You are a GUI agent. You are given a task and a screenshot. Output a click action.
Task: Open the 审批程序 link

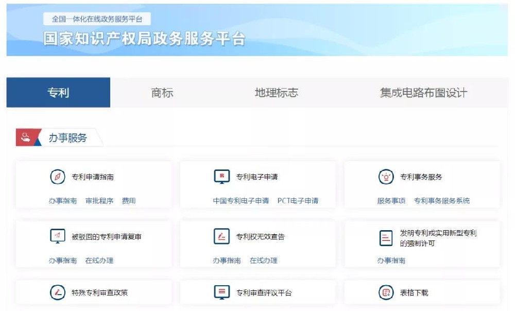99,201
